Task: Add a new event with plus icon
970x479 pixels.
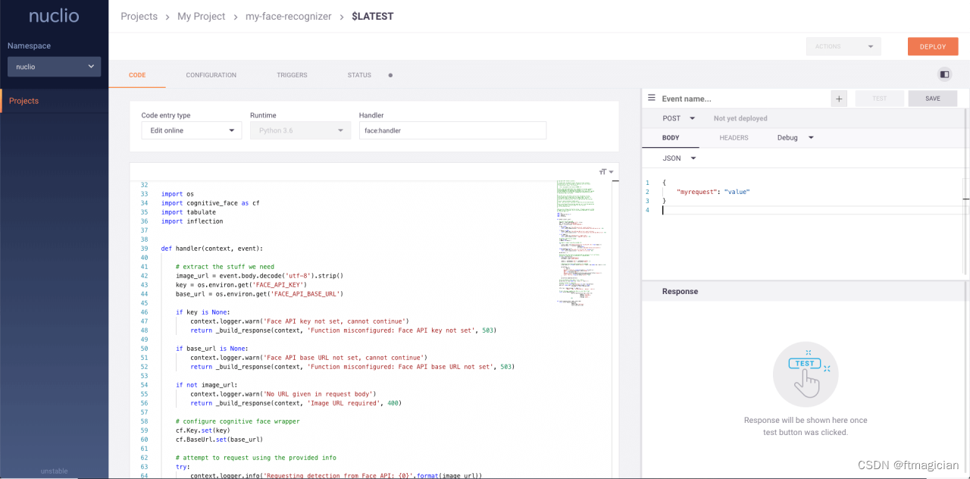Action: point(839,99)
